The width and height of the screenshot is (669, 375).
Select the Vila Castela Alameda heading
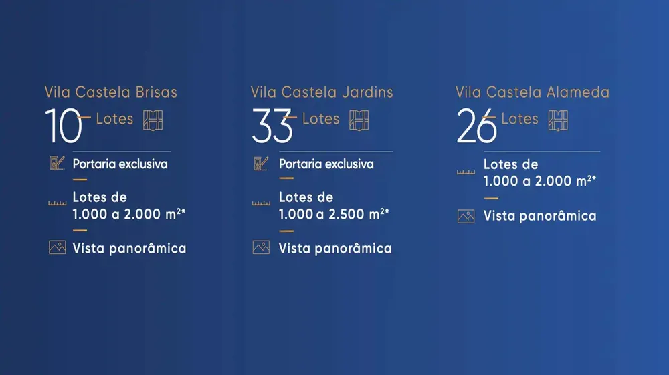533,92
